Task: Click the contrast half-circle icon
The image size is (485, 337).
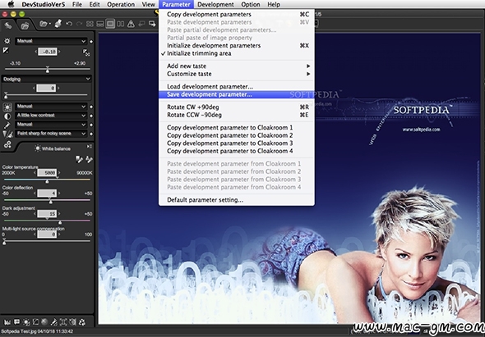Action: (7, 116)
